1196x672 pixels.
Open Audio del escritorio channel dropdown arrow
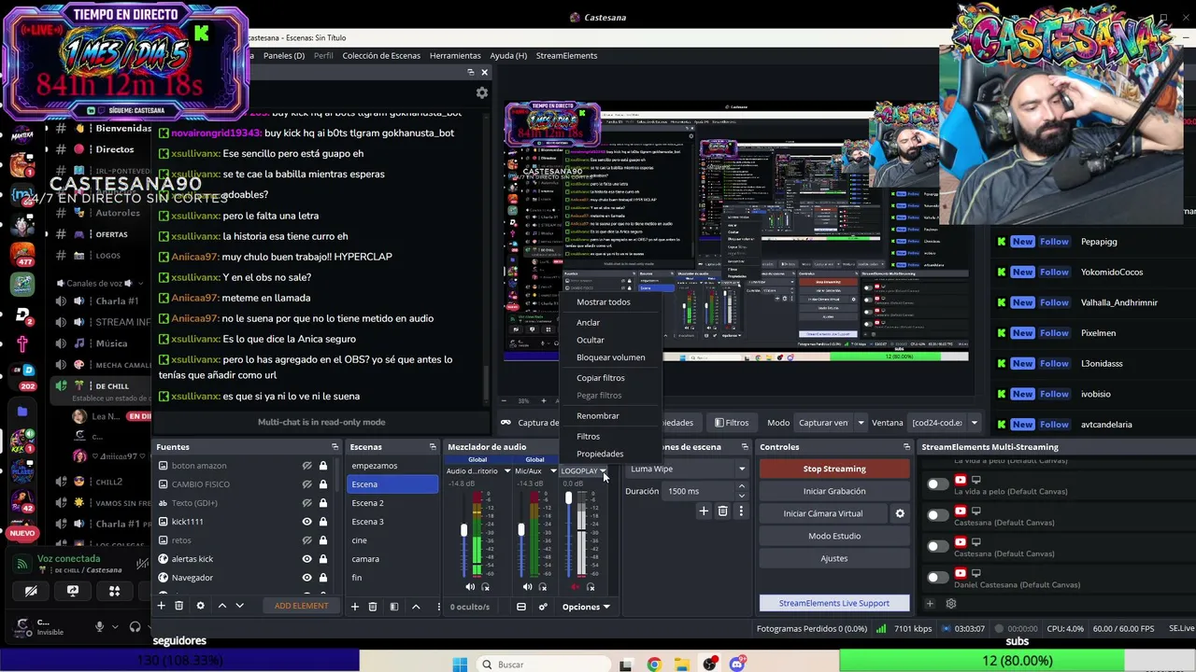pos(507,471)
